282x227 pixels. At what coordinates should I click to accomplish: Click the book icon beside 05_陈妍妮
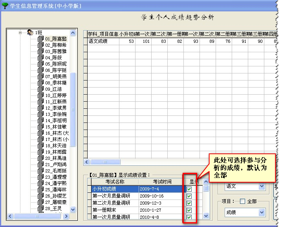(x=40, y=64)
